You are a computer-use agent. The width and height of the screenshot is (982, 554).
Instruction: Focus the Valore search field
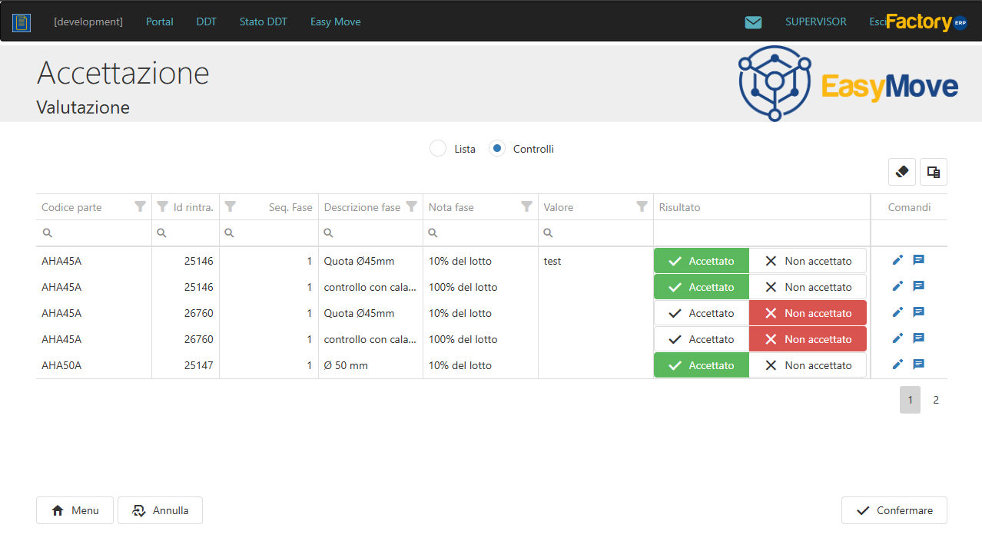[x=596, y=232]
